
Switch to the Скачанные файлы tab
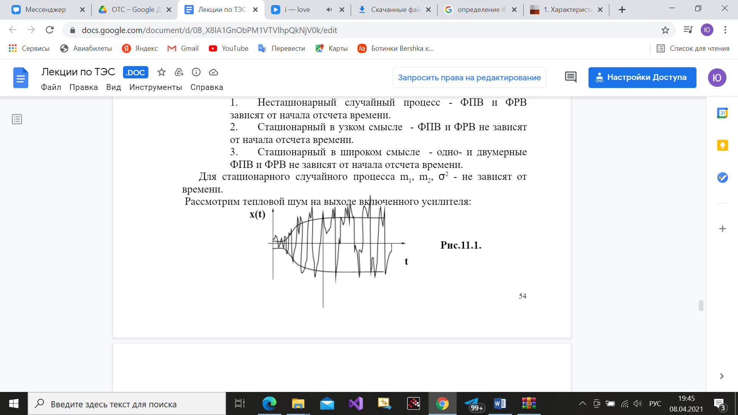(395, 10)
